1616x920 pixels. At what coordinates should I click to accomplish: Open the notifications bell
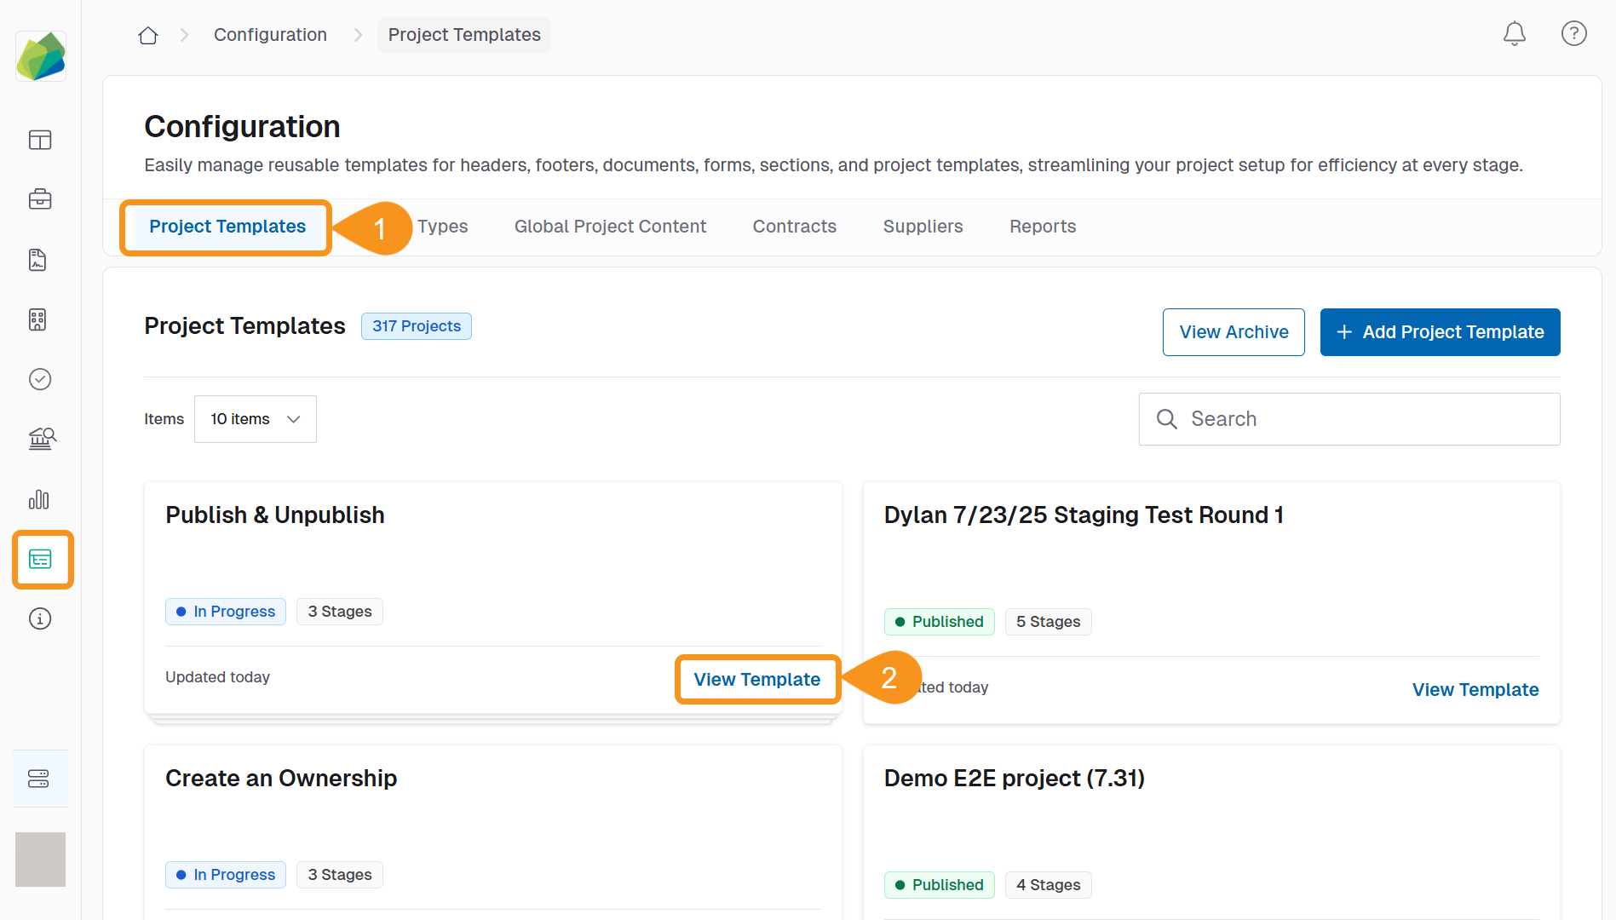[x=1514, y=34]
